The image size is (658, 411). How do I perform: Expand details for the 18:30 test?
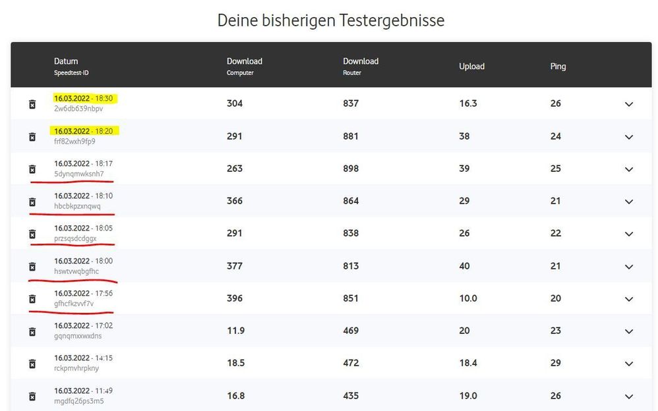628,104
